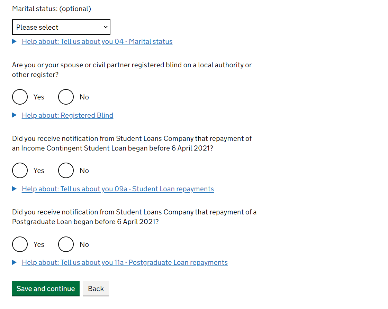The height and width of the screenshot is (309, 388).
Task: Select No for registered blind question
Action: [x=66, y=97]
